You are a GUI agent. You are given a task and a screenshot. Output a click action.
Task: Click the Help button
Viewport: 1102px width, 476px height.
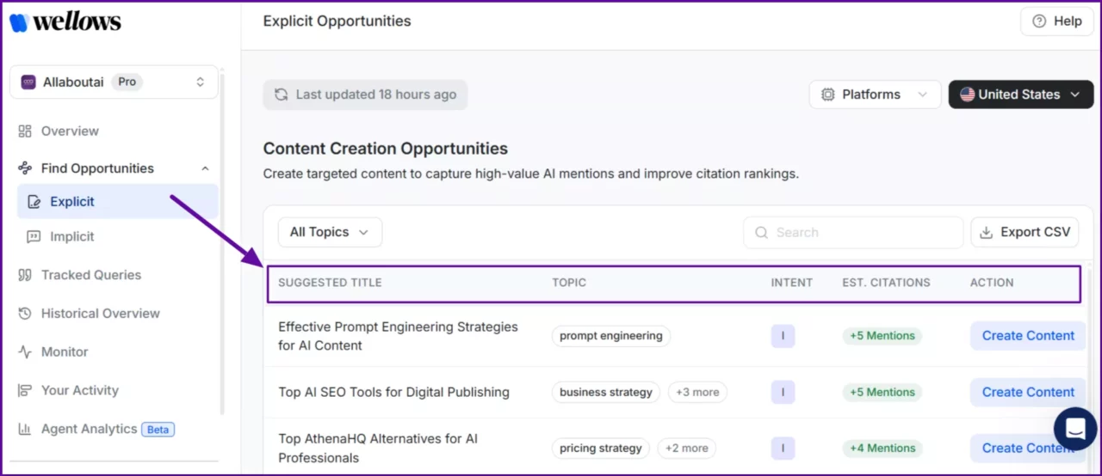click(x=1056, y=21)
